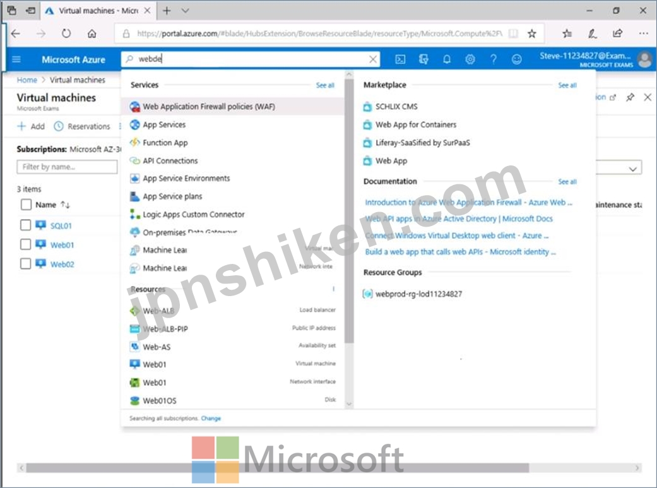
Task: Open Web App for Containers in Marketplace
Action: coord(416,124)
